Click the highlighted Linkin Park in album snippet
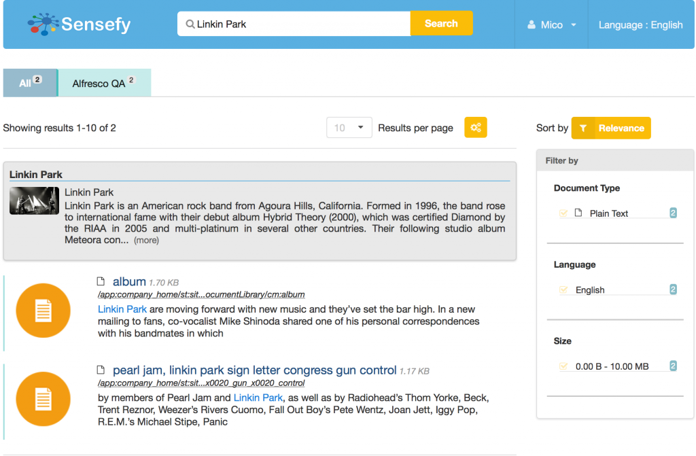 click(x=122, y=309)
